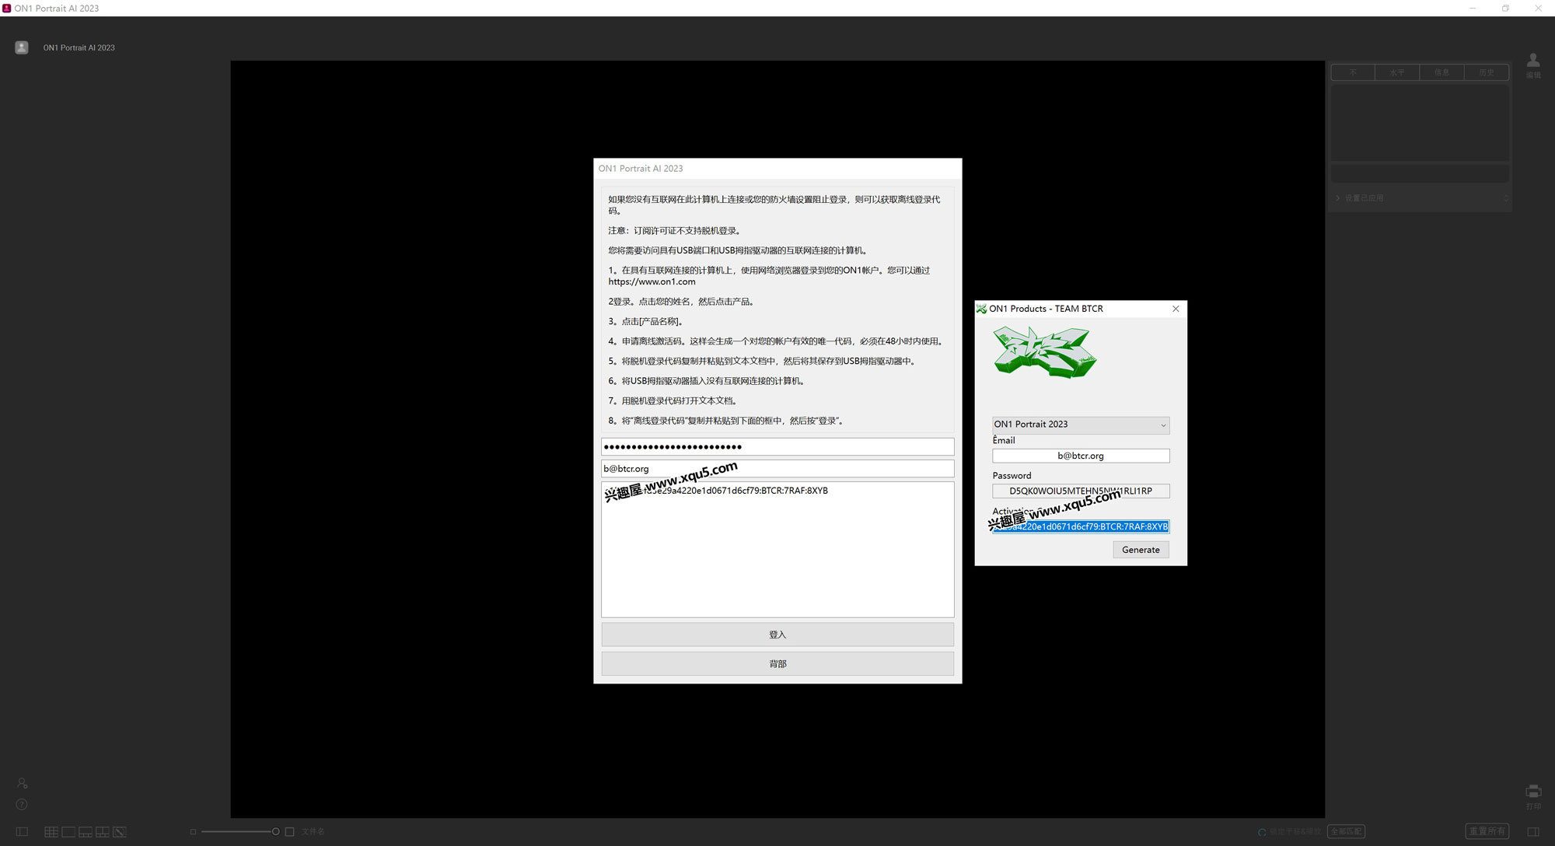Click the step 3 点击[产品名称] instruction text
This screenshot has width=1555, height=846.
click(645, 321)
